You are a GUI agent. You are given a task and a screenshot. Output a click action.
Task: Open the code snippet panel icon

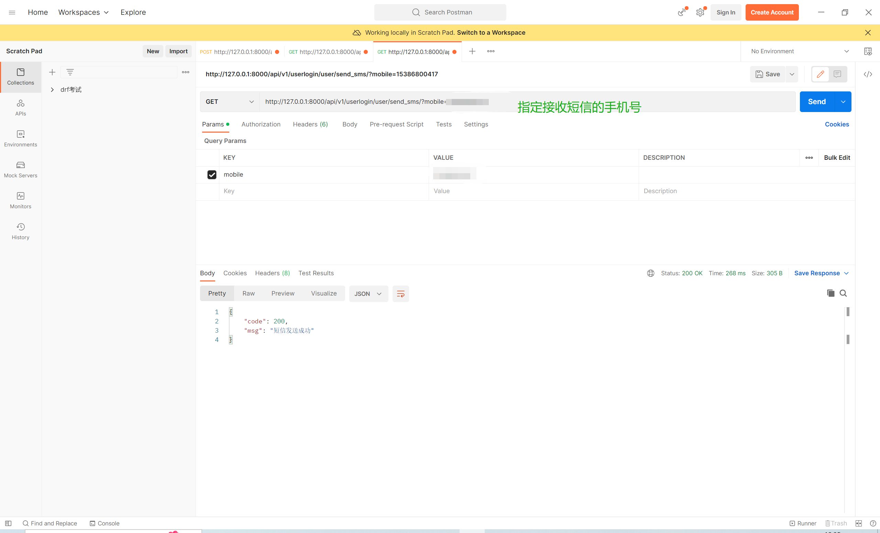868,74
